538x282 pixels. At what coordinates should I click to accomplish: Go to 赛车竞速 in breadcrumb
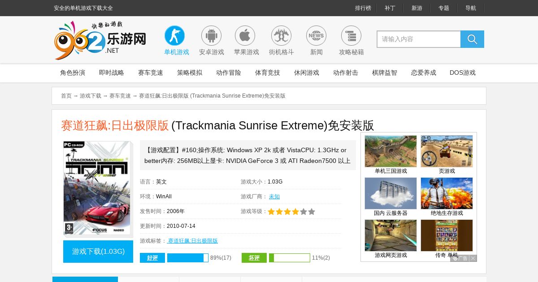click(x=120, y=96)
